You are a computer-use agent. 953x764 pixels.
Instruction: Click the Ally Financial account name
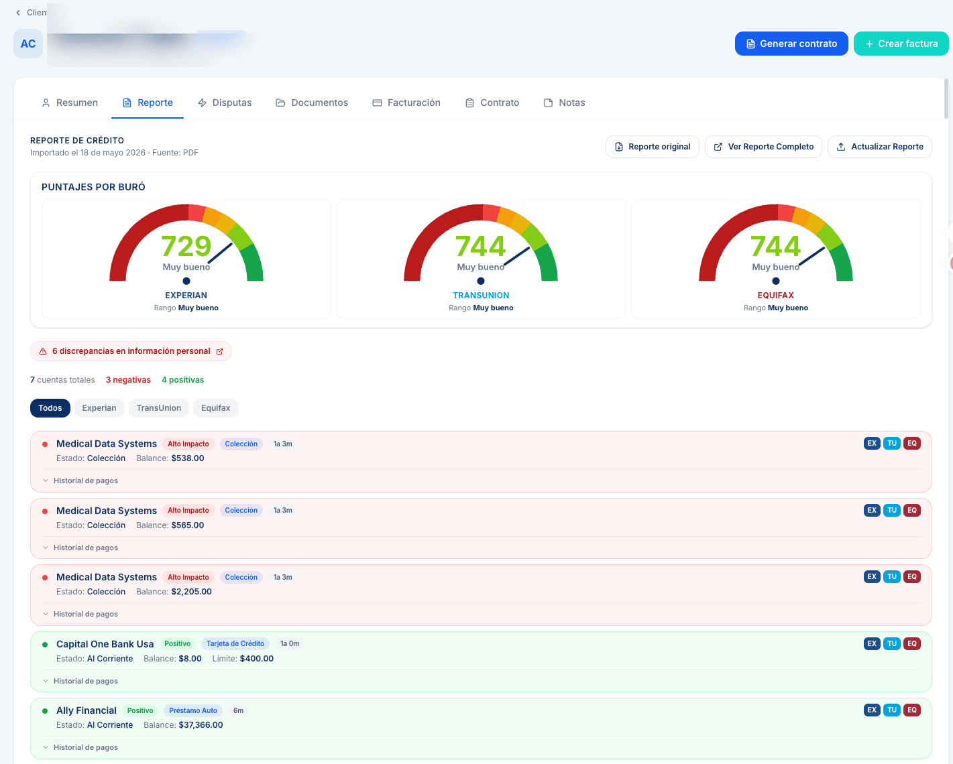coord(87,710)
